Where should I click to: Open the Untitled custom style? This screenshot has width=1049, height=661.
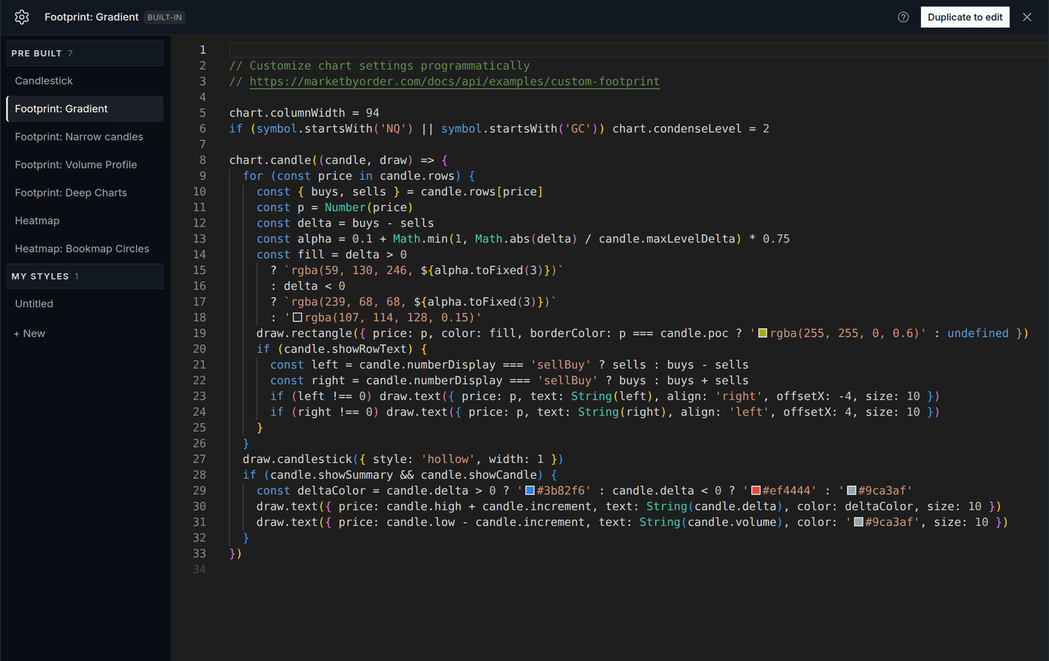[85, 304]
